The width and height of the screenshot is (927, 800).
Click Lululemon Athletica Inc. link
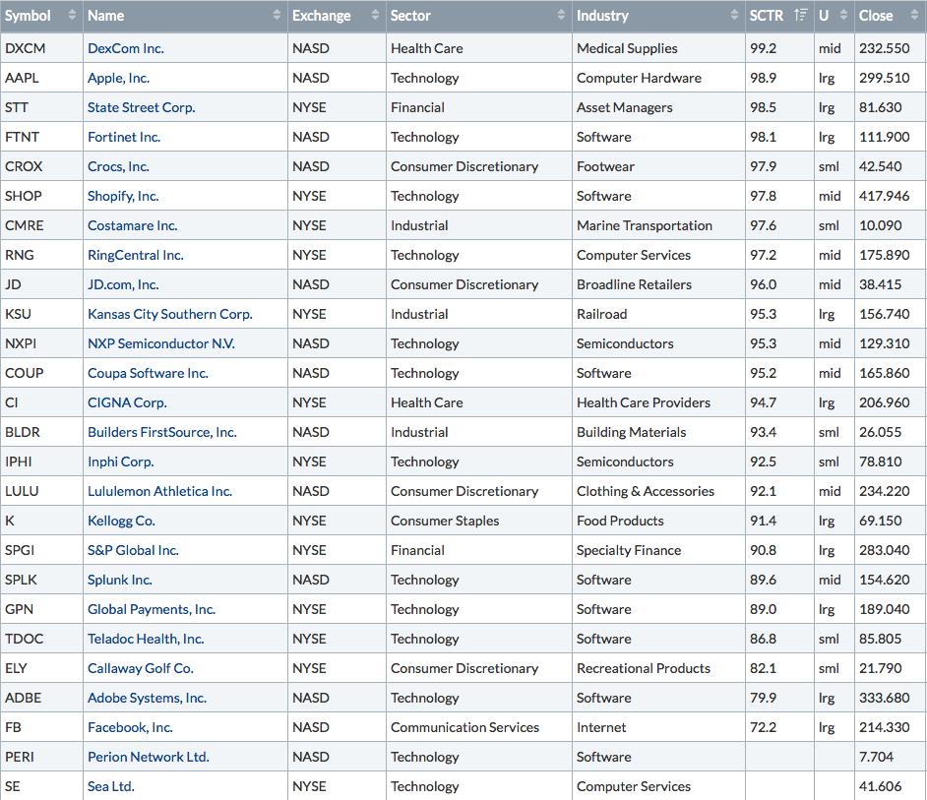159,491
